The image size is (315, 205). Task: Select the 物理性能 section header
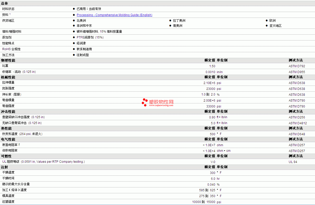[8, 60]
